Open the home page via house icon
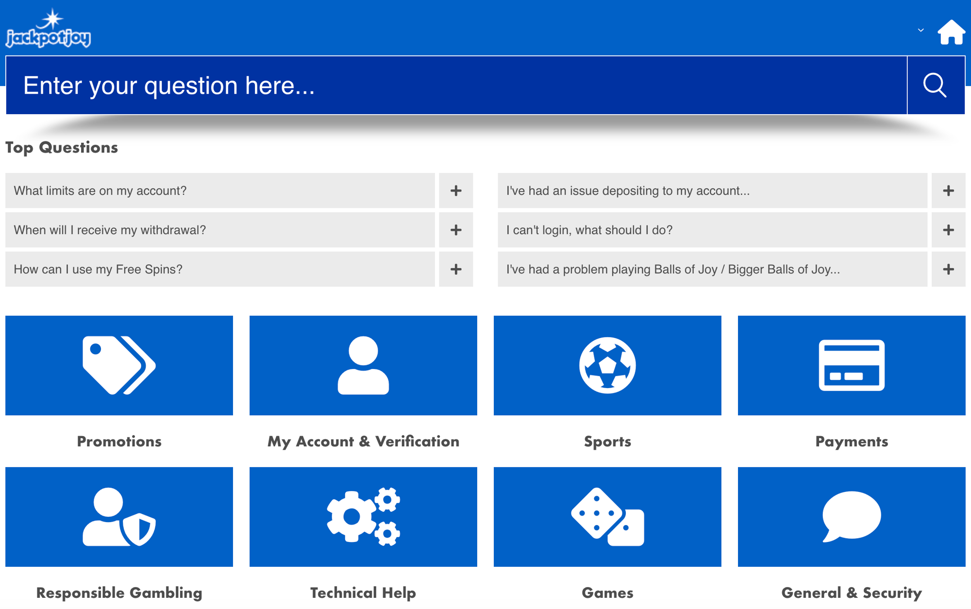This screenshot has width=971, height=609. [x=951, y=32]
